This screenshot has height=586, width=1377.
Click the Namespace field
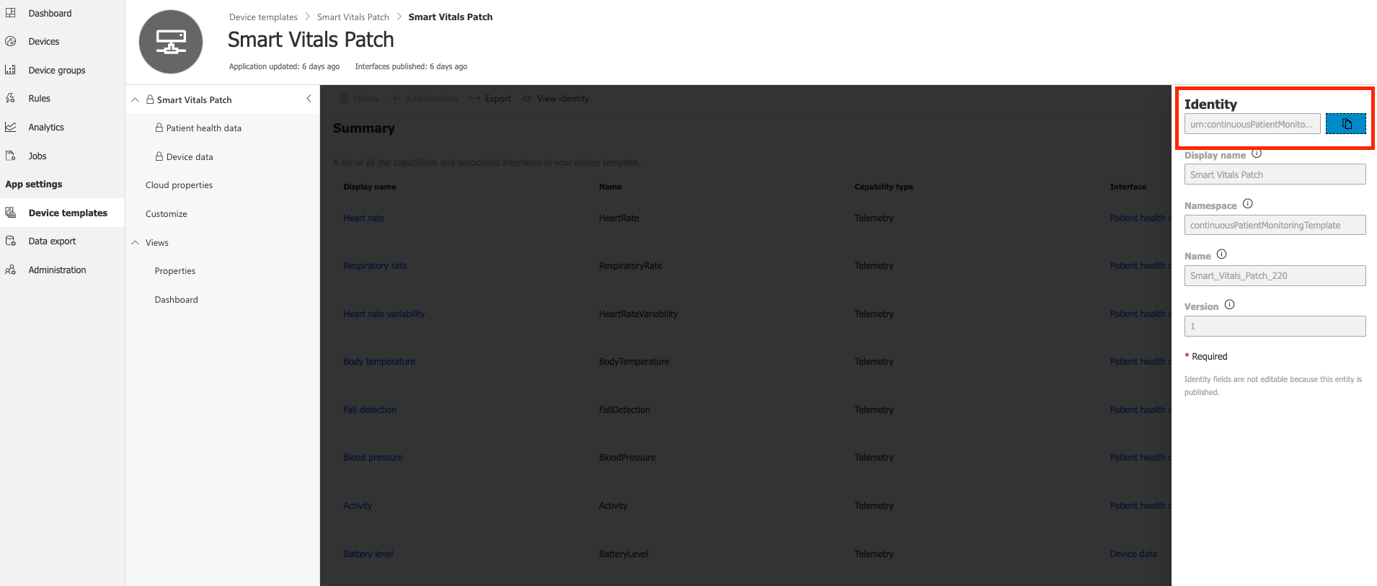(1275, 225)
